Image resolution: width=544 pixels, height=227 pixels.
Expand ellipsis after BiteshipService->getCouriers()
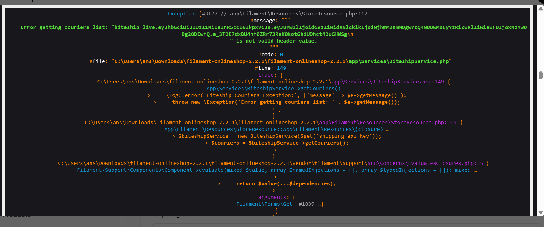coord(345,89)
